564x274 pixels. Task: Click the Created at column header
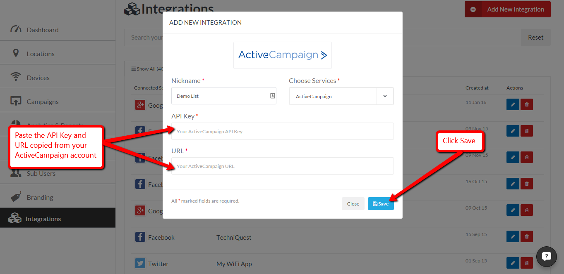click(x=477, y=88)
